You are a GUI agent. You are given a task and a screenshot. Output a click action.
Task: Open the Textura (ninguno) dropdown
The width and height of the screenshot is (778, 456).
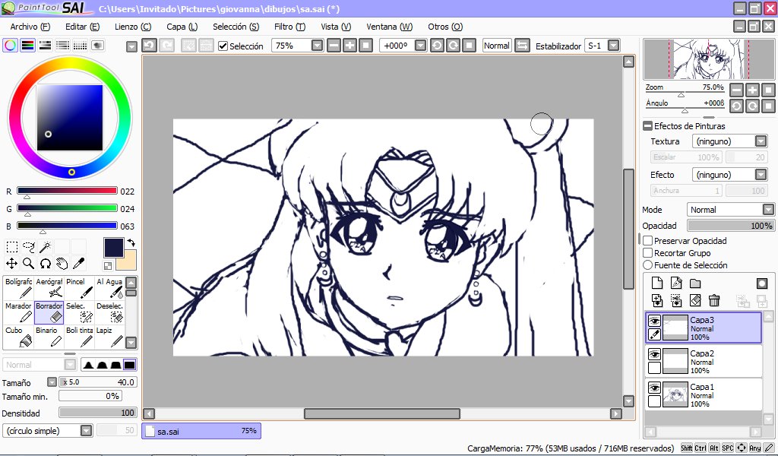coord(761,141)
